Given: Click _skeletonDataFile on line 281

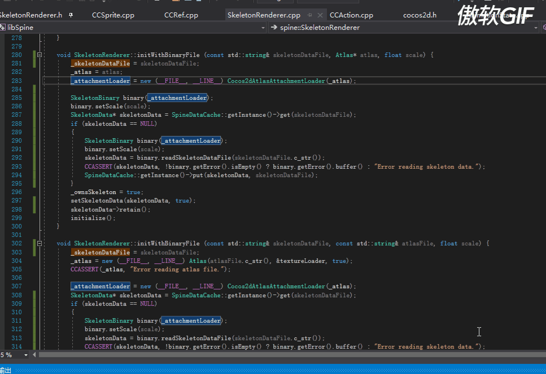Looking at the screenshot, I should pos(101,63).
